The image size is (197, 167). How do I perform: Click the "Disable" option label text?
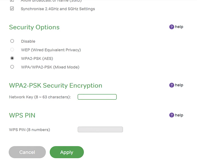[x=28, y=41]
